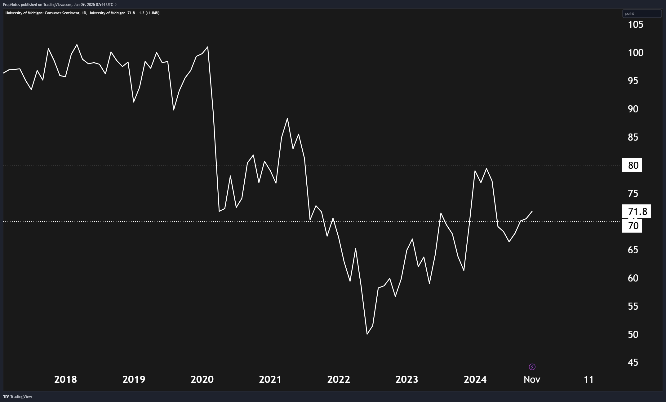
Task: Click the 2019 label on time axis
Action: 134,379
